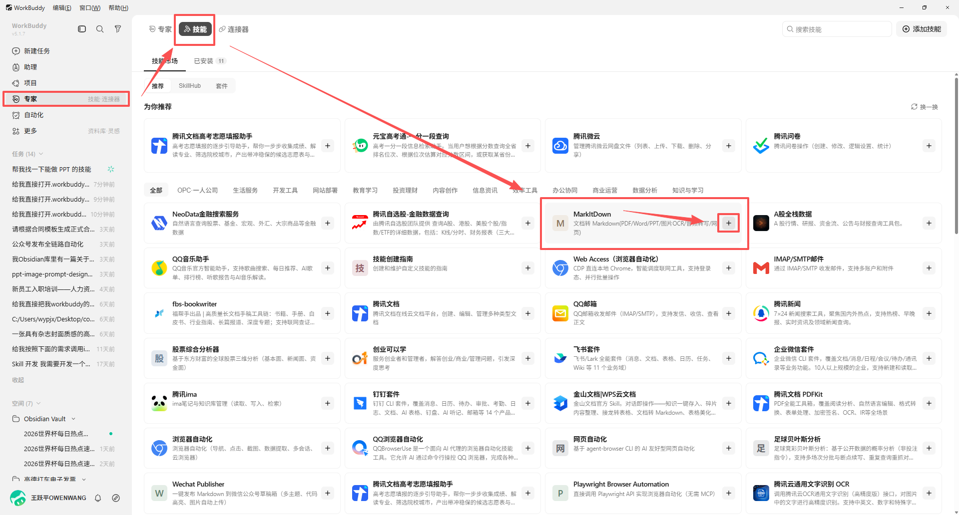Toggle the sidebar panel icon
The height and width of the screenshot is (515, 959).
[x=82, y=29]
